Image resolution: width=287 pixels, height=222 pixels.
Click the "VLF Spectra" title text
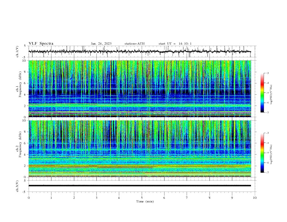pos(41,44)
